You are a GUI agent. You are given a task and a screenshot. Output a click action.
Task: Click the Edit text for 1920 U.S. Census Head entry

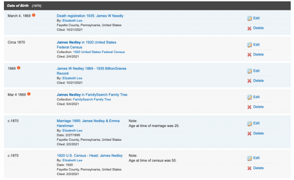(x=256, y=158)
